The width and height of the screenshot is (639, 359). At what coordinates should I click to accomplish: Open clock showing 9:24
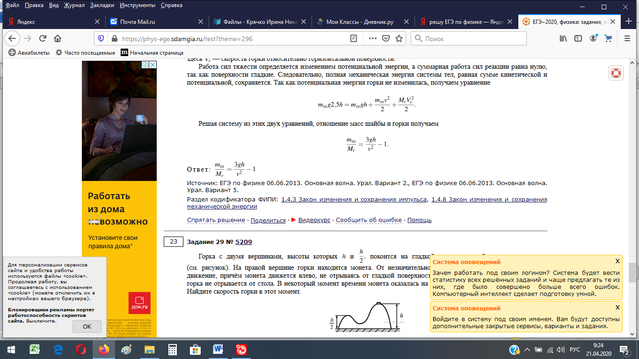coord(600,349)
